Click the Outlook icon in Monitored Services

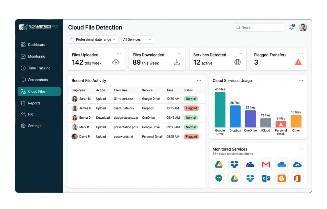pos(266,178)
